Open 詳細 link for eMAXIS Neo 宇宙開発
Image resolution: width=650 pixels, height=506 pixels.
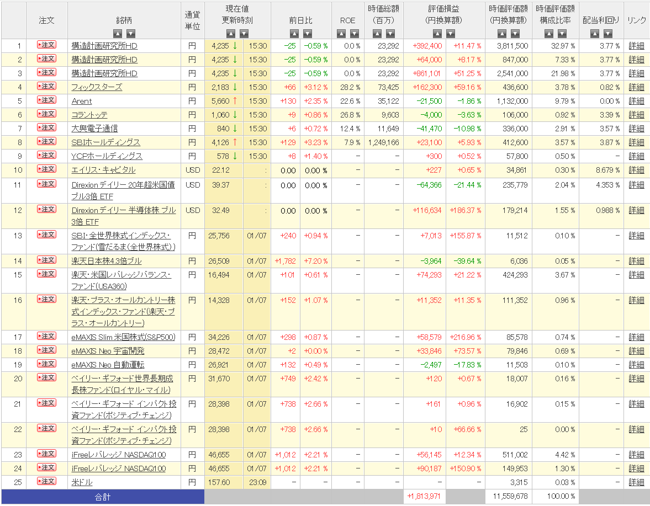[636, 351]
